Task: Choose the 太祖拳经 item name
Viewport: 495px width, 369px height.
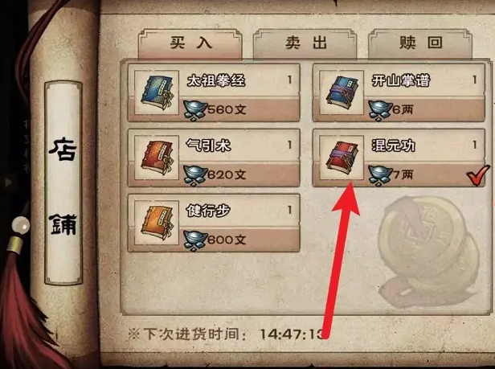Action: click(x=216, y=80)
